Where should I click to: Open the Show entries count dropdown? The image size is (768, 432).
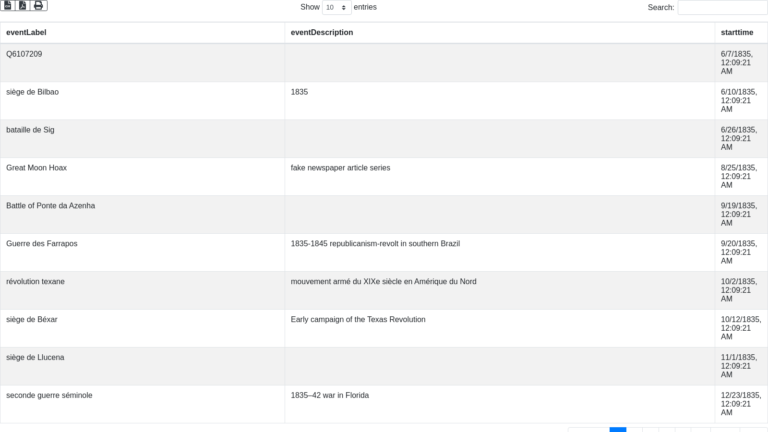[x=336, y=8]
